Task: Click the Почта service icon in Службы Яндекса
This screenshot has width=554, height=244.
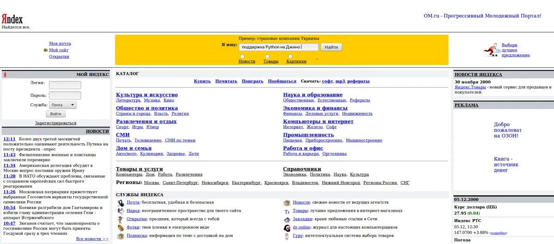Action: pyautogui.click(x=120, y=203)
